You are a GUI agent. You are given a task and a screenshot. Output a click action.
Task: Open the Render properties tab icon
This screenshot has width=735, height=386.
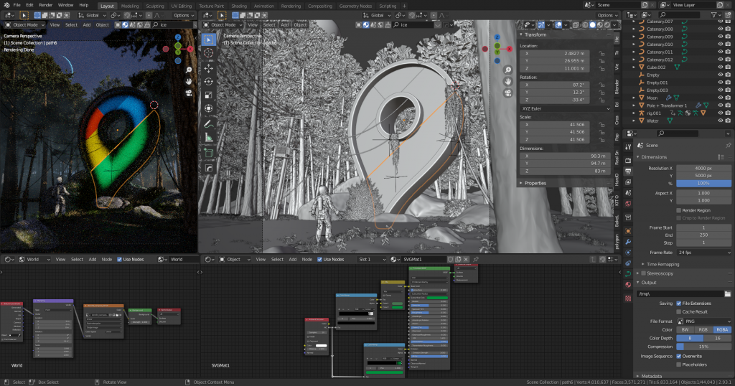coord(628,161)
